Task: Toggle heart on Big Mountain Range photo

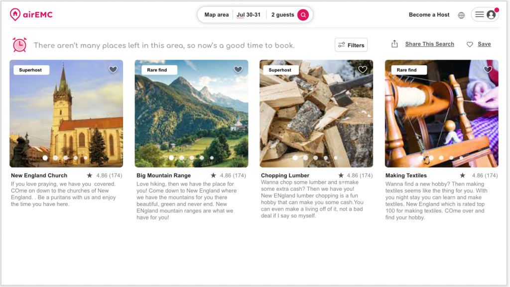Action: 238,70
